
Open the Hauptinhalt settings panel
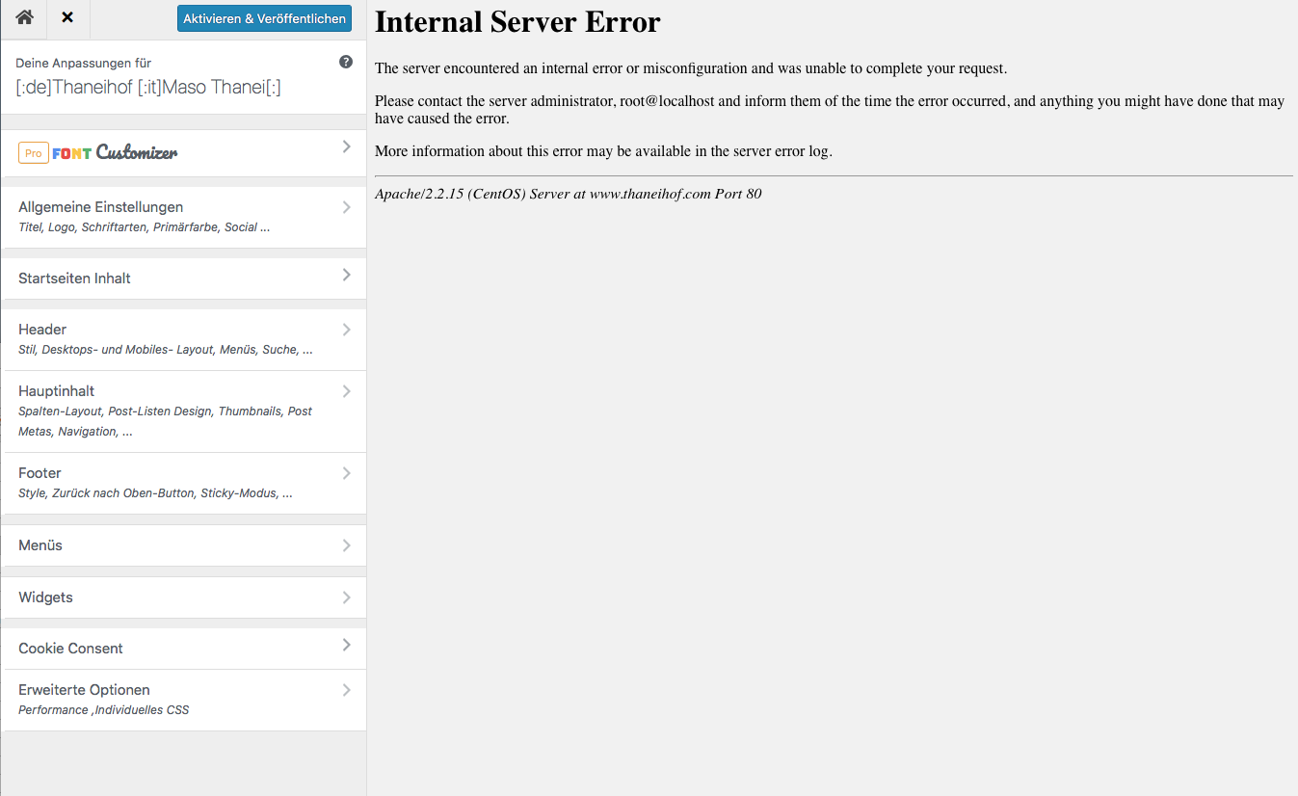click(x=185, y=411)
